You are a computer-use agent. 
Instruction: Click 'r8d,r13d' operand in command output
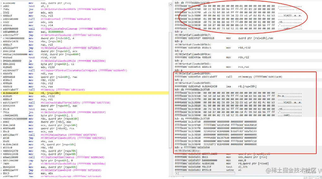click(x=244, y=48)
